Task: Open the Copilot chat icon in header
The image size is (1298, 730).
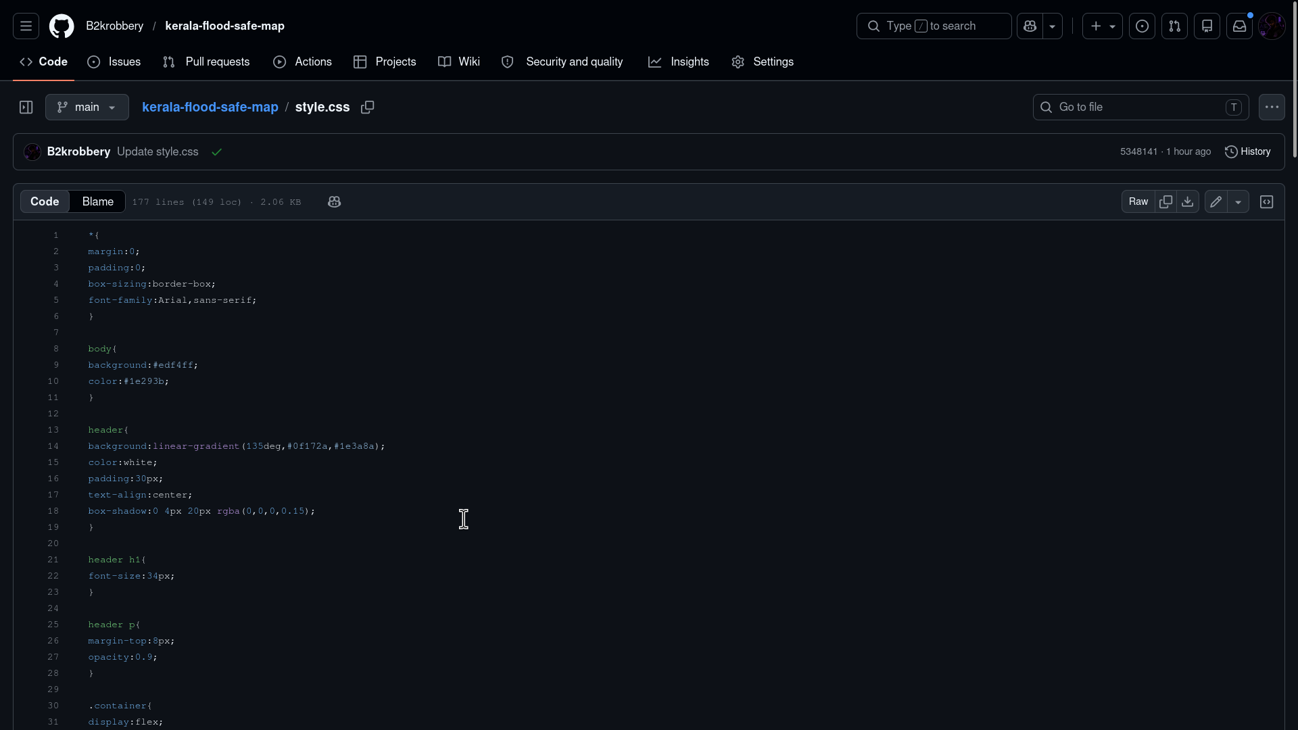Action: point(1030,26)
